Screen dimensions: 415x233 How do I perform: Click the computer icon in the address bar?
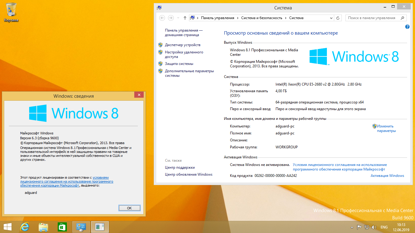192,18
